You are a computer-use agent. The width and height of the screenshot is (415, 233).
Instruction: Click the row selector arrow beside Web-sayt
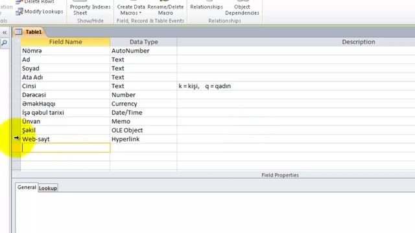tap(16, 138)
